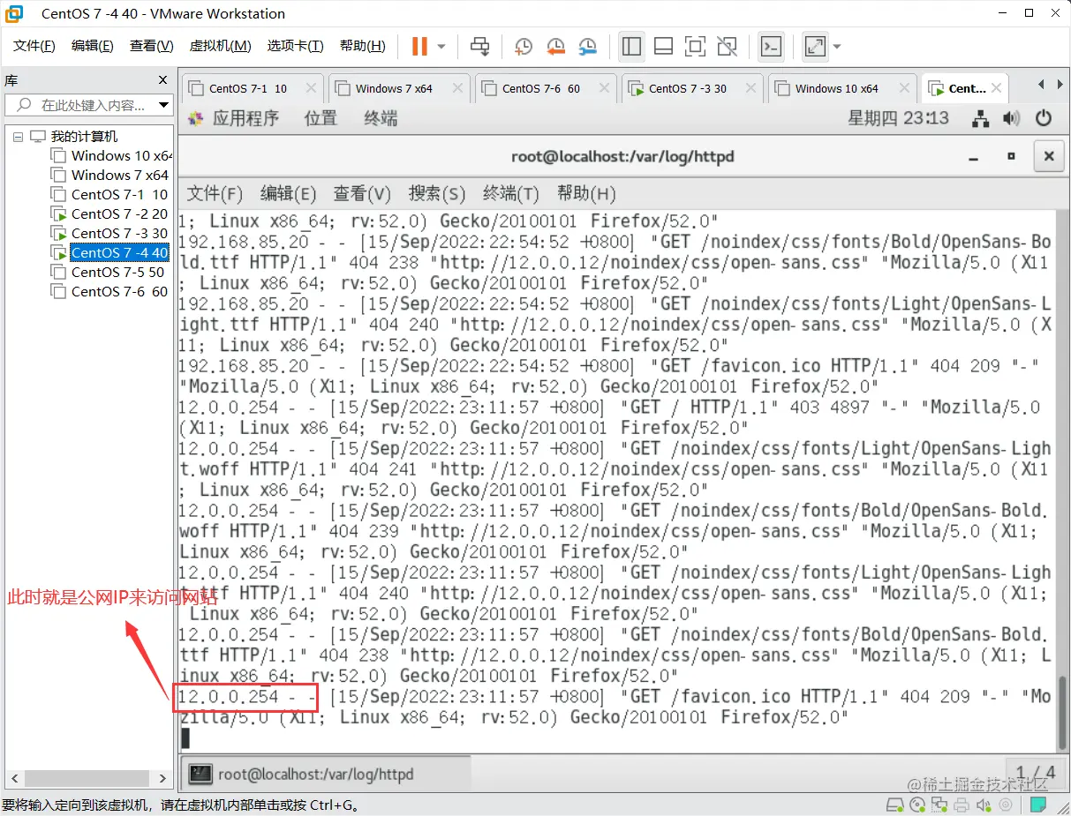Select Windows 10 x64 in the library tree

tap(111, 155)
